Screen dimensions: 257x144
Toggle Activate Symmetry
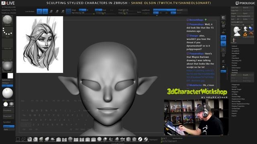[164, 10]
